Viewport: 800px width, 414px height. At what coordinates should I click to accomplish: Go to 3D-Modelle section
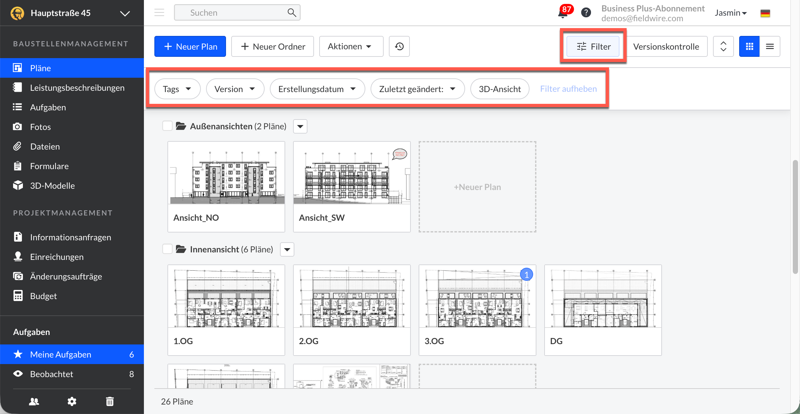(52, 185)
